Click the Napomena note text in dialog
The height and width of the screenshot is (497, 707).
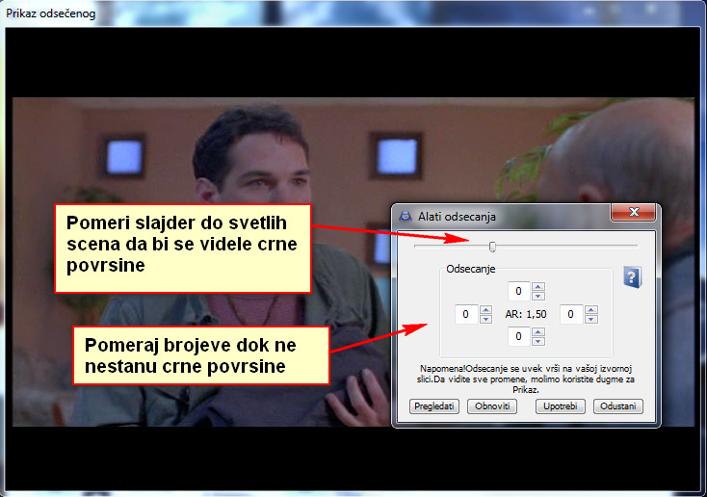(525, 379)
